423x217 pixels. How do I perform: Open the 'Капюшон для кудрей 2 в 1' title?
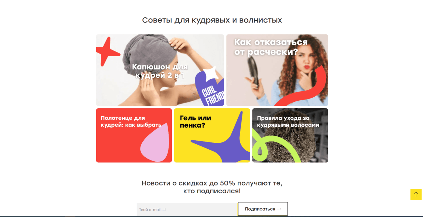(x=160, y=71)
